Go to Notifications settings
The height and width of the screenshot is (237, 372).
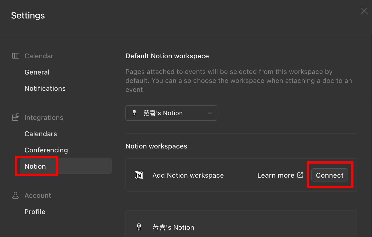45,89
